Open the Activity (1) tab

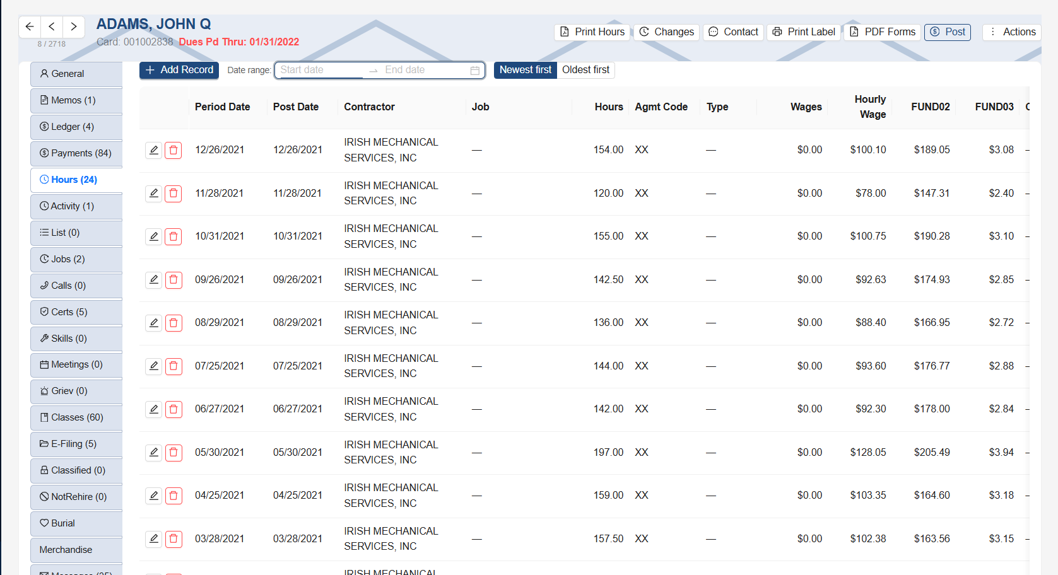pyautogui.click(x=76, y=206)
